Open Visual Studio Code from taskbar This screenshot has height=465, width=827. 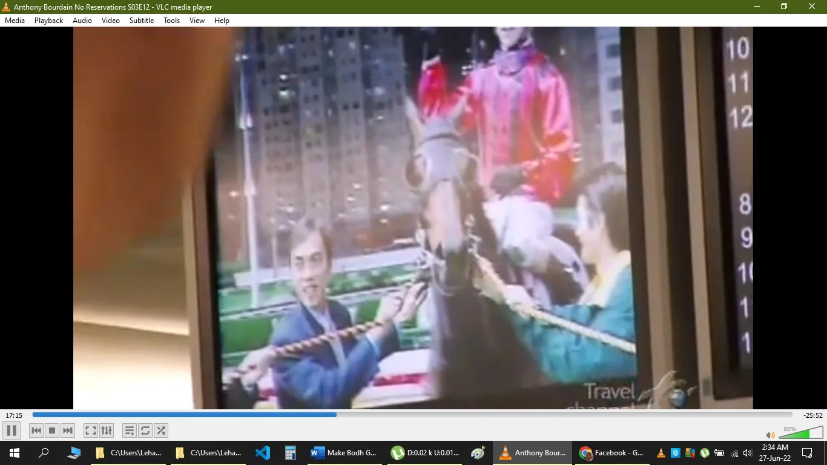point(263,453)
